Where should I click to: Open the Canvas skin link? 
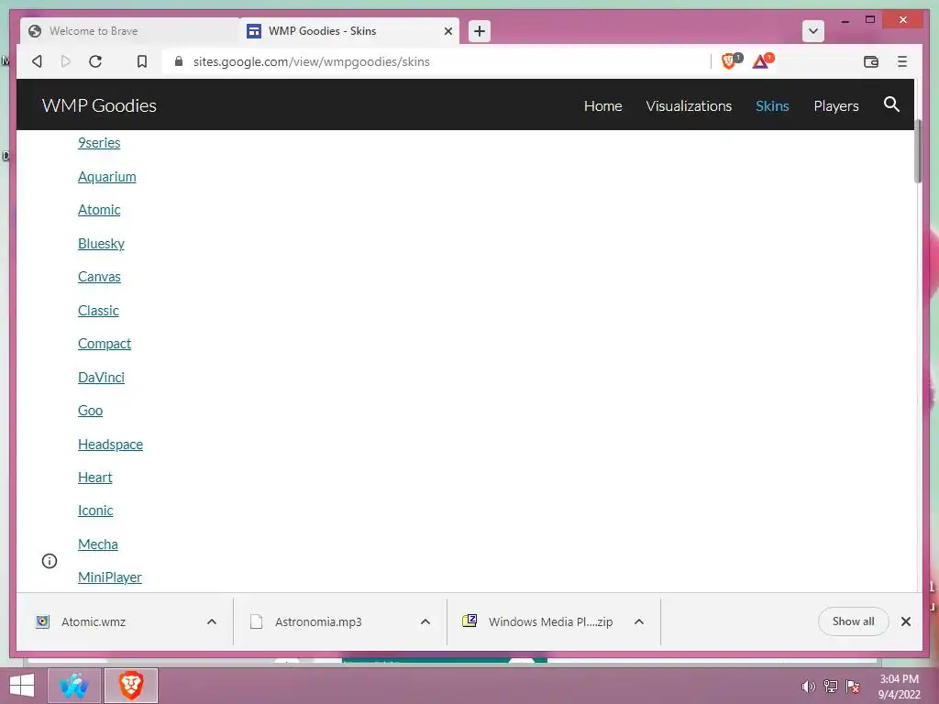pyautogui.click(x=99, y=277)
